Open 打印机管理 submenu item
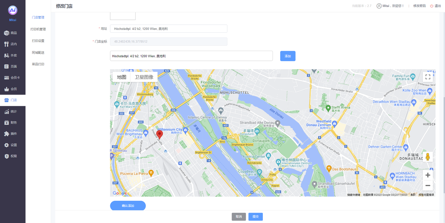The height and width of the screenshot is (223, 445). (38, 29)
